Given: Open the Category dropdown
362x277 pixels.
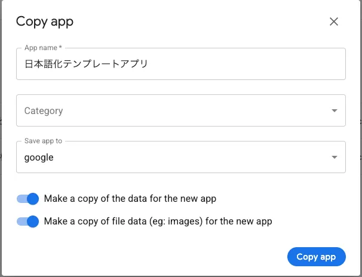Looking at the screenshot, I should pyautogui.click(x=180, y=110).
